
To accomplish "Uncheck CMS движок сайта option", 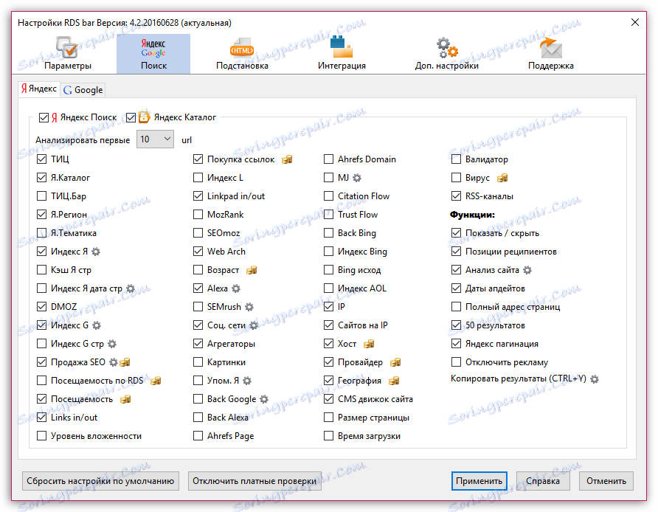I will click(x=328, y=398).
